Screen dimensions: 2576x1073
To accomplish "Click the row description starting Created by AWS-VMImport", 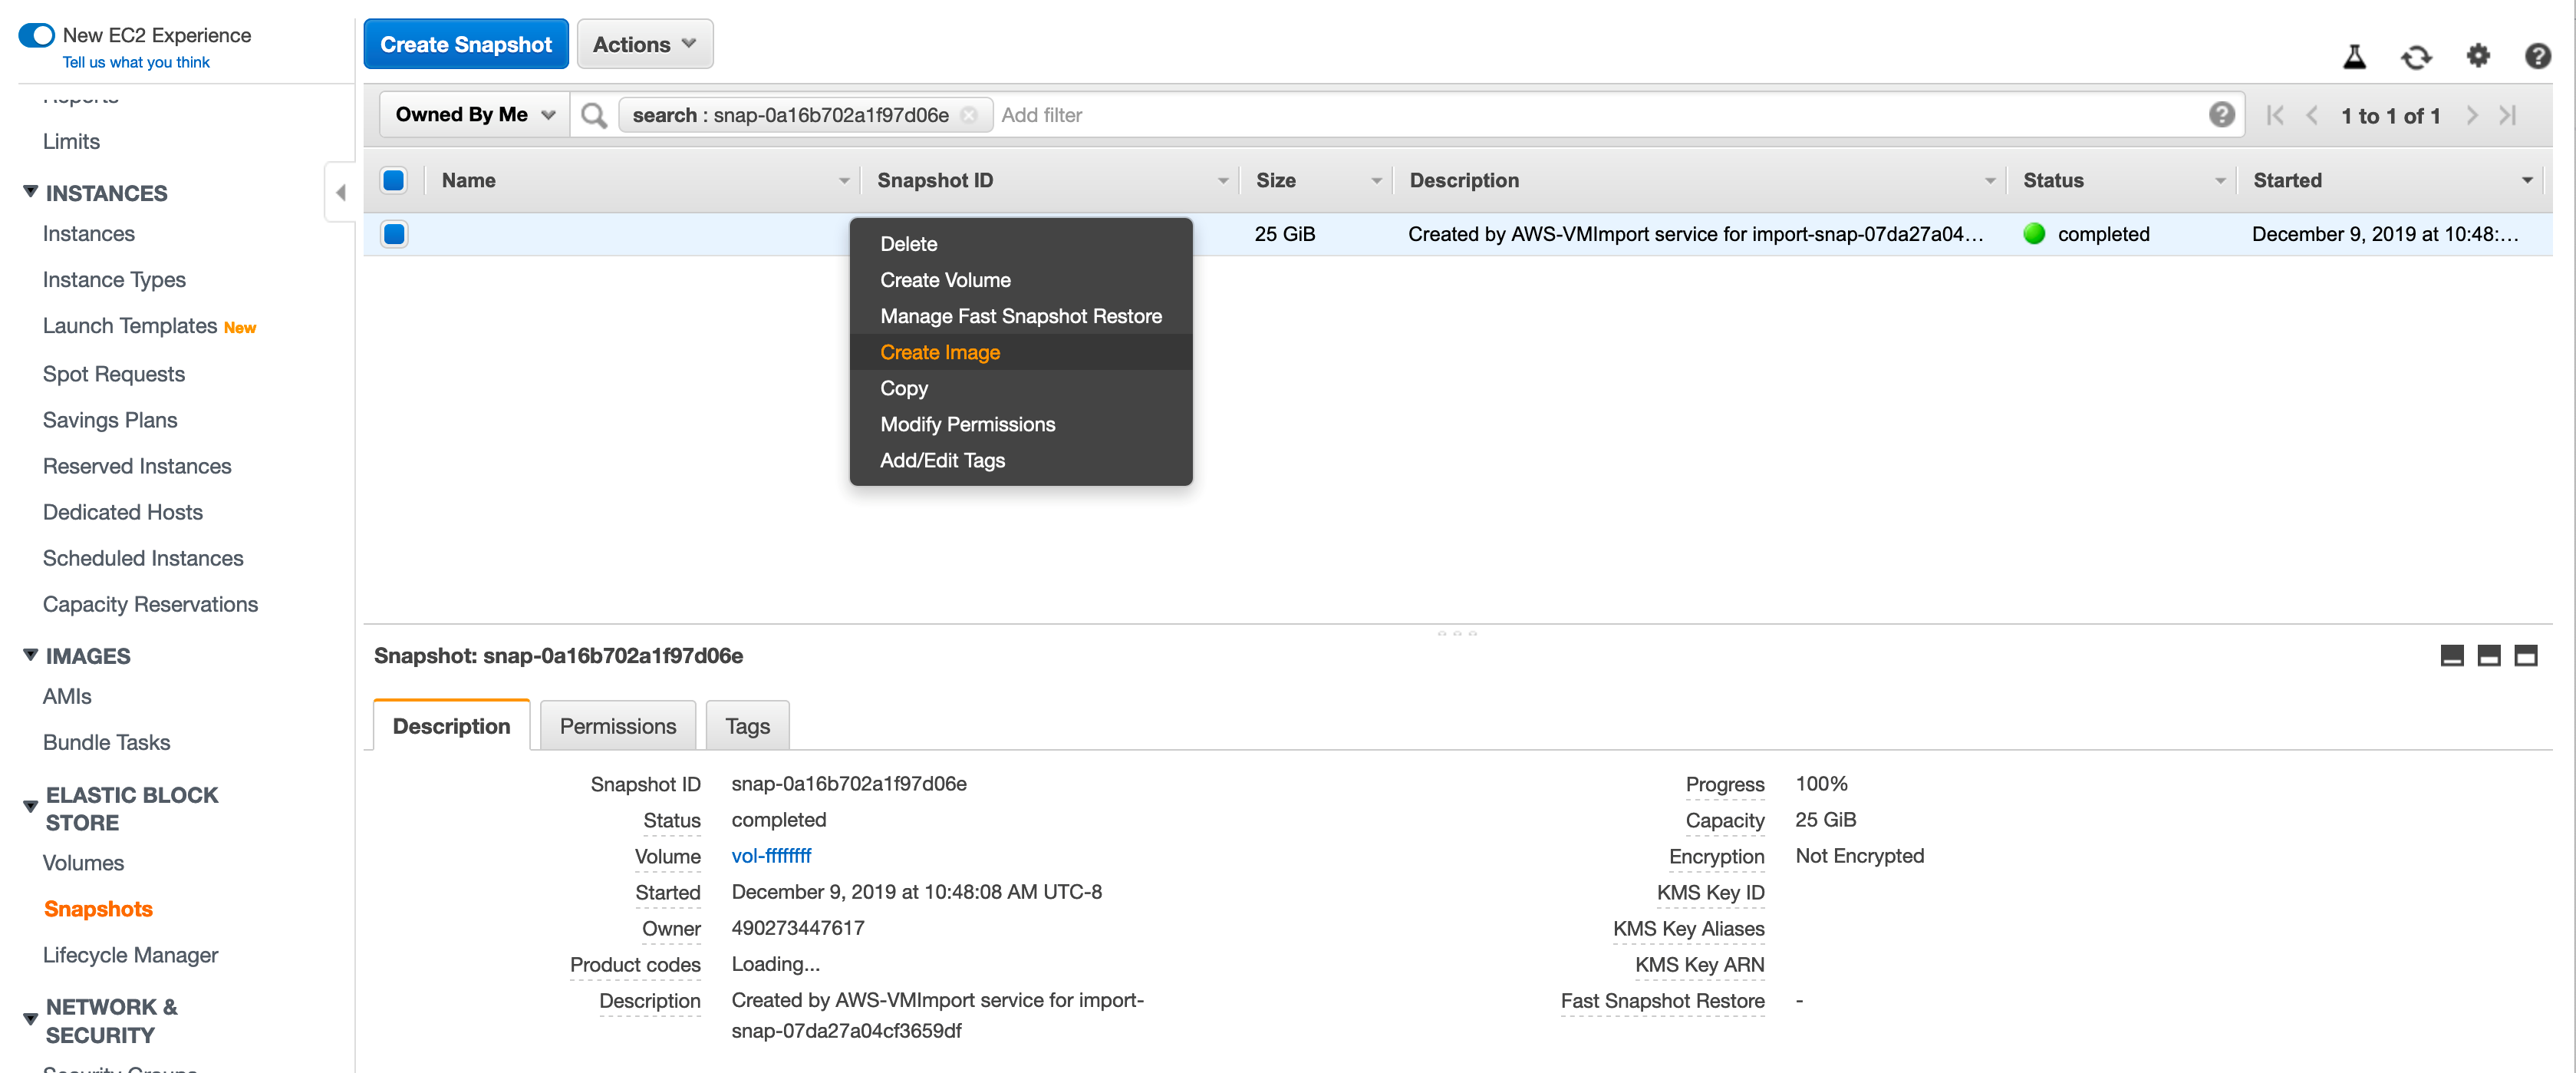I will pos(1695,234).
